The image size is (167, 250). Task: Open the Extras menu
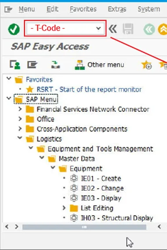[x=117, y=9]
